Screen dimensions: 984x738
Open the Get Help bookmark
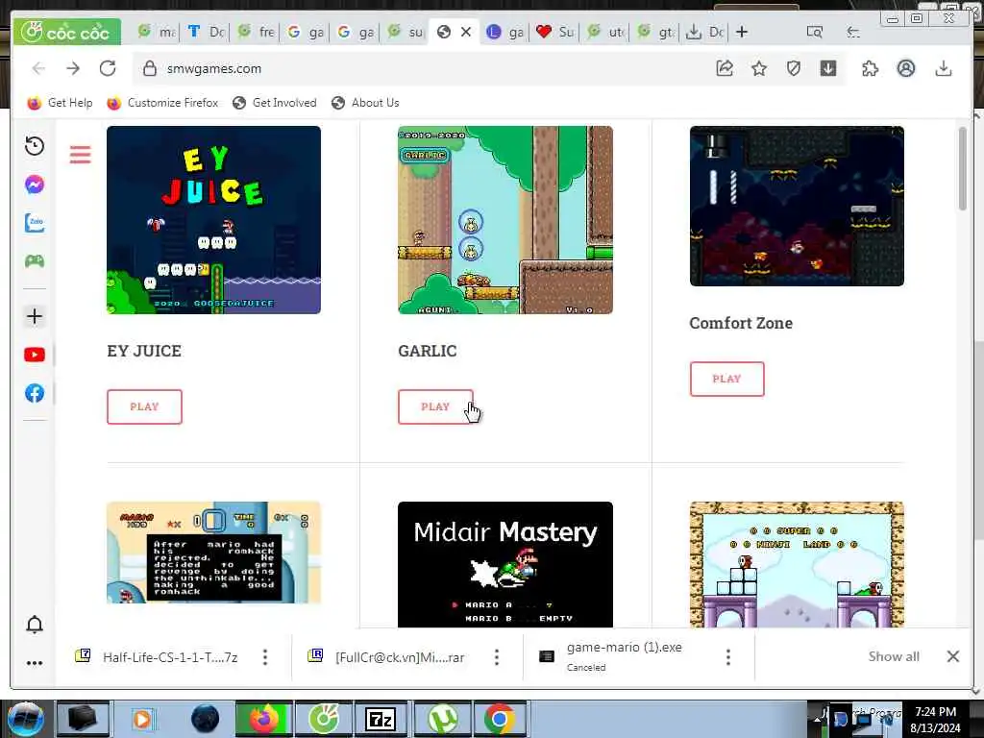pyautogui.click(x=60, y=103)
